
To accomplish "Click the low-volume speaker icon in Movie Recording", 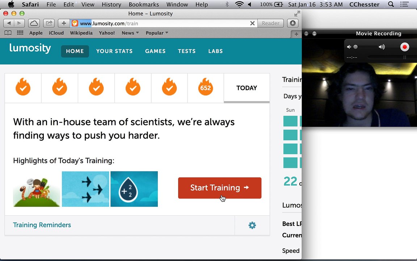I will click(349, 47).
